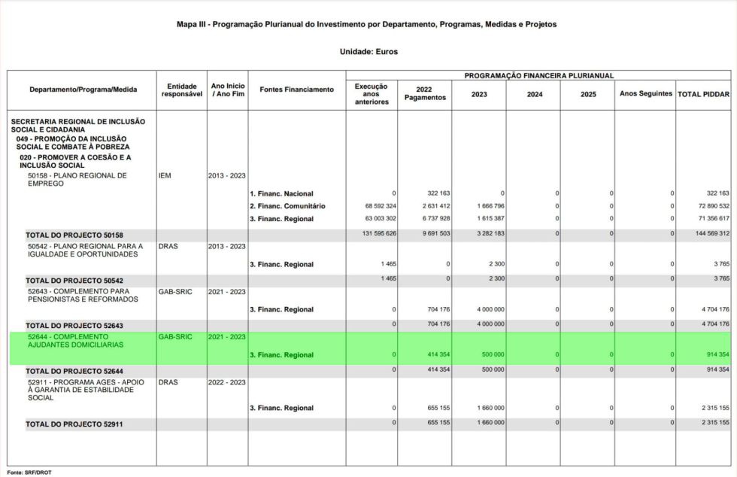
Task: Select the 'Unidade: Euros' subtitle text
Action: point(368,52)
